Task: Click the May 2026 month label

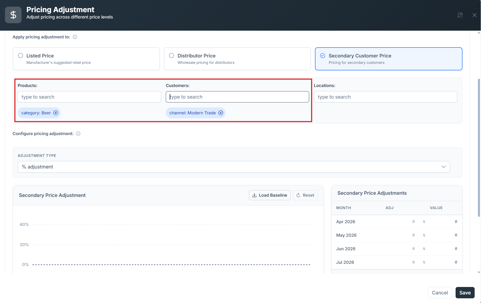Action: pyautogui.click(x=346, y=235)
